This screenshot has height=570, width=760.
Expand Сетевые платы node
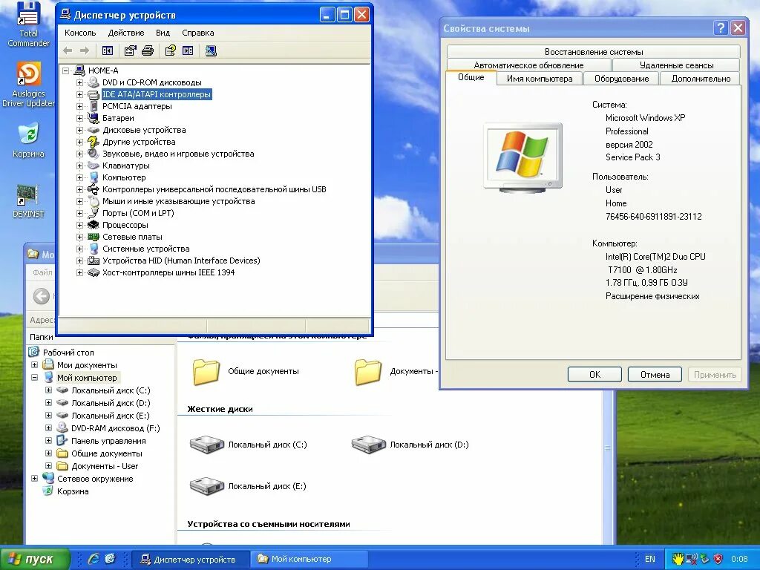(x=79, y=237)
